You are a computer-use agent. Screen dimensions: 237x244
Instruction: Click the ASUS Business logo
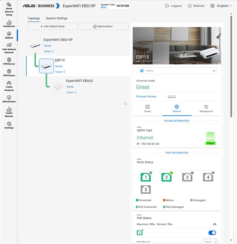coord(41,6)
